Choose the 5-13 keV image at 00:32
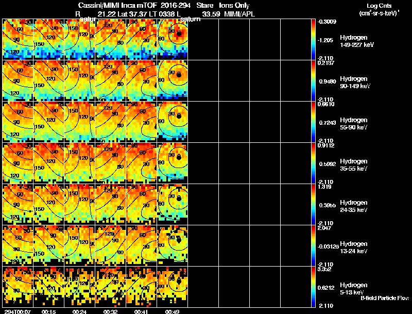The image size is (412, 314). (x=110, y=287)
